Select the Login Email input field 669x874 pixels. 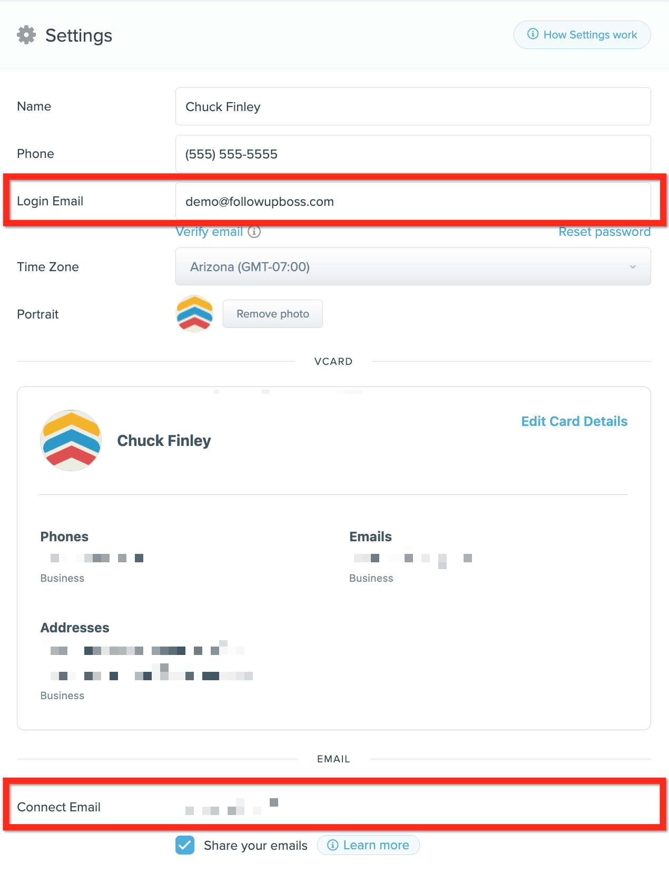pyautogui.click(x=413, y=201)
